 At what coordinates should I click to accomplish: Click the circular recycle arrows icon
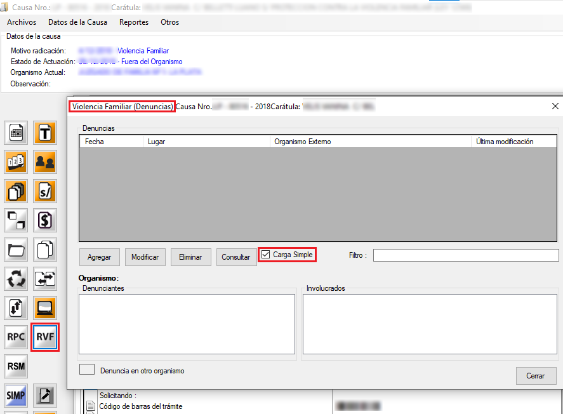[x=16, y=279]
